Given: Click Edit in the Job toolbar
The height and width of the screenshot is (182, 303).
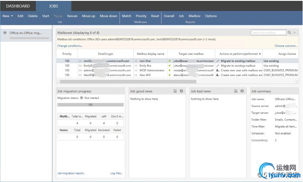Looking at the screenshot, I should [20, 16].
